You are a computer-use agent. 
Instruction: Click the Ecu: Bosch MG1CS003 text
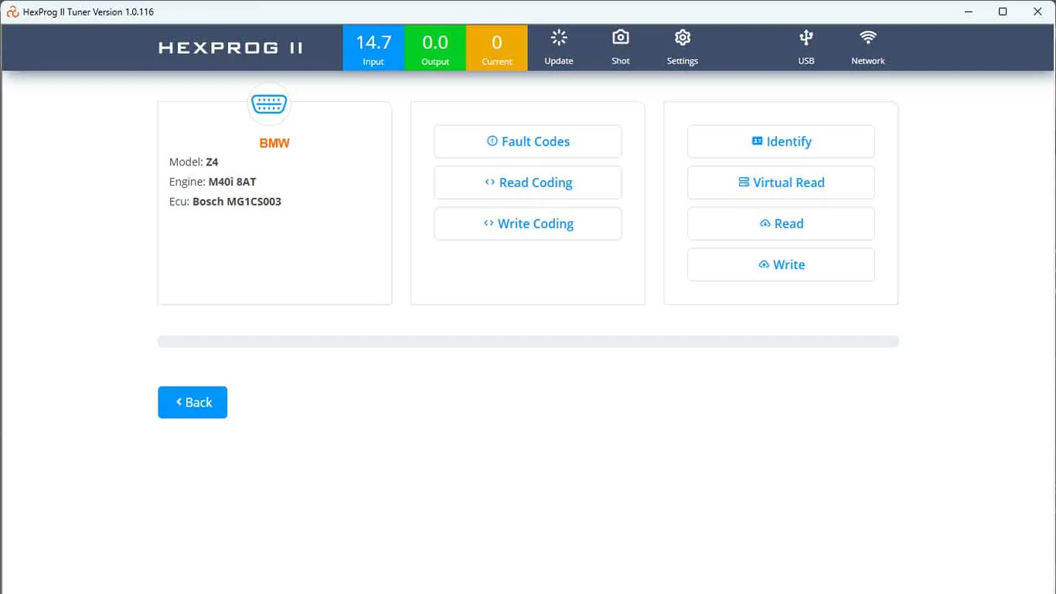(x=225, y=202)
